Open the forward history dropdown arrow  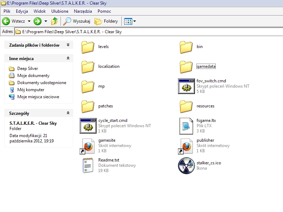(46, 21)
